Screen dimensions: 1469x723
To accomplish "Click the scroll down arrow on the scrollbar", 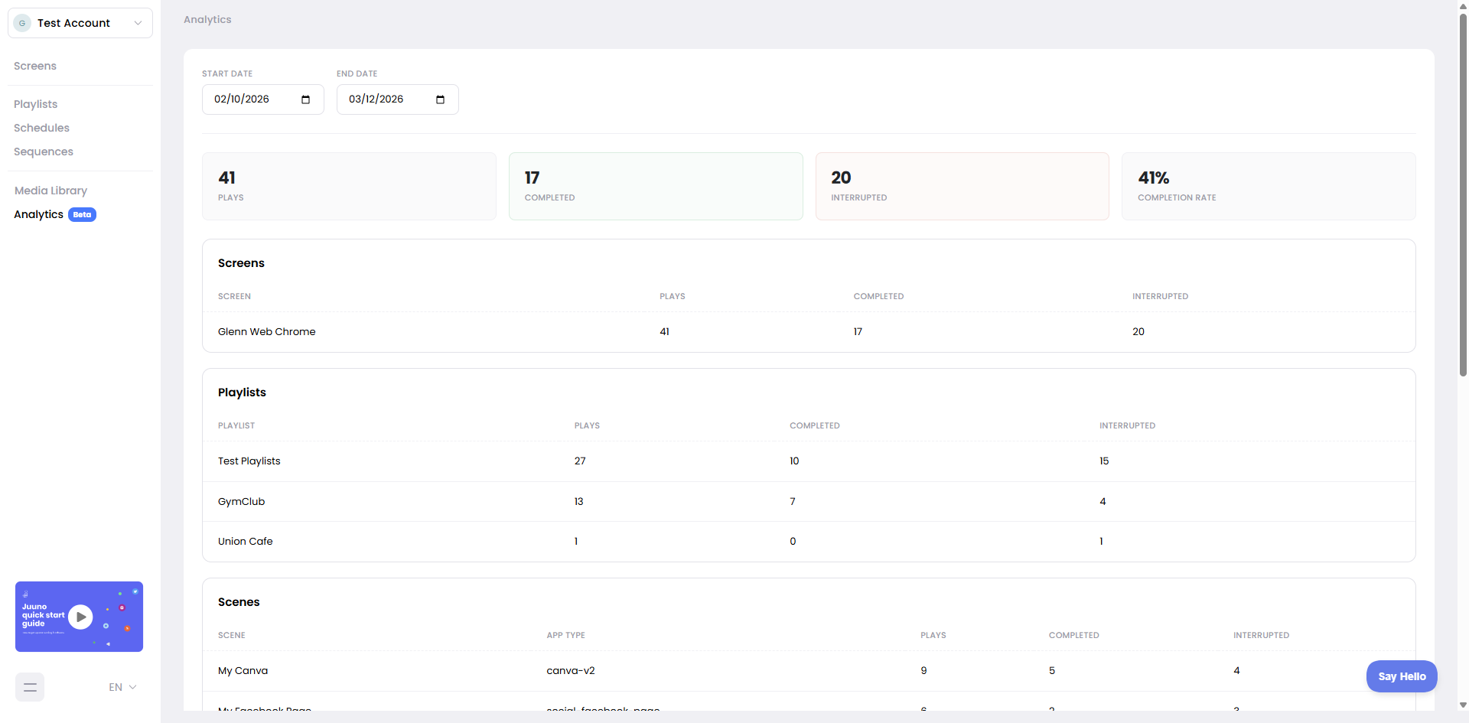I will click(x=1463, y=705).
